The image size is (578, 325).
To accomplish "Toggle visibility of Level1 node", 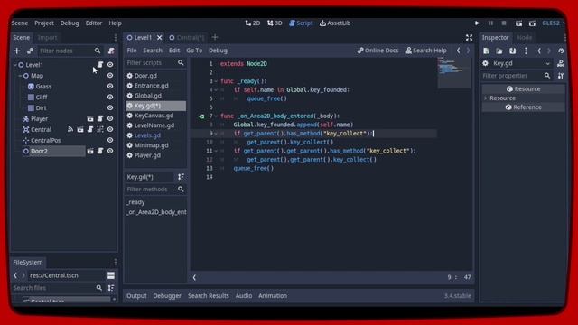I will tap(110, 64).
